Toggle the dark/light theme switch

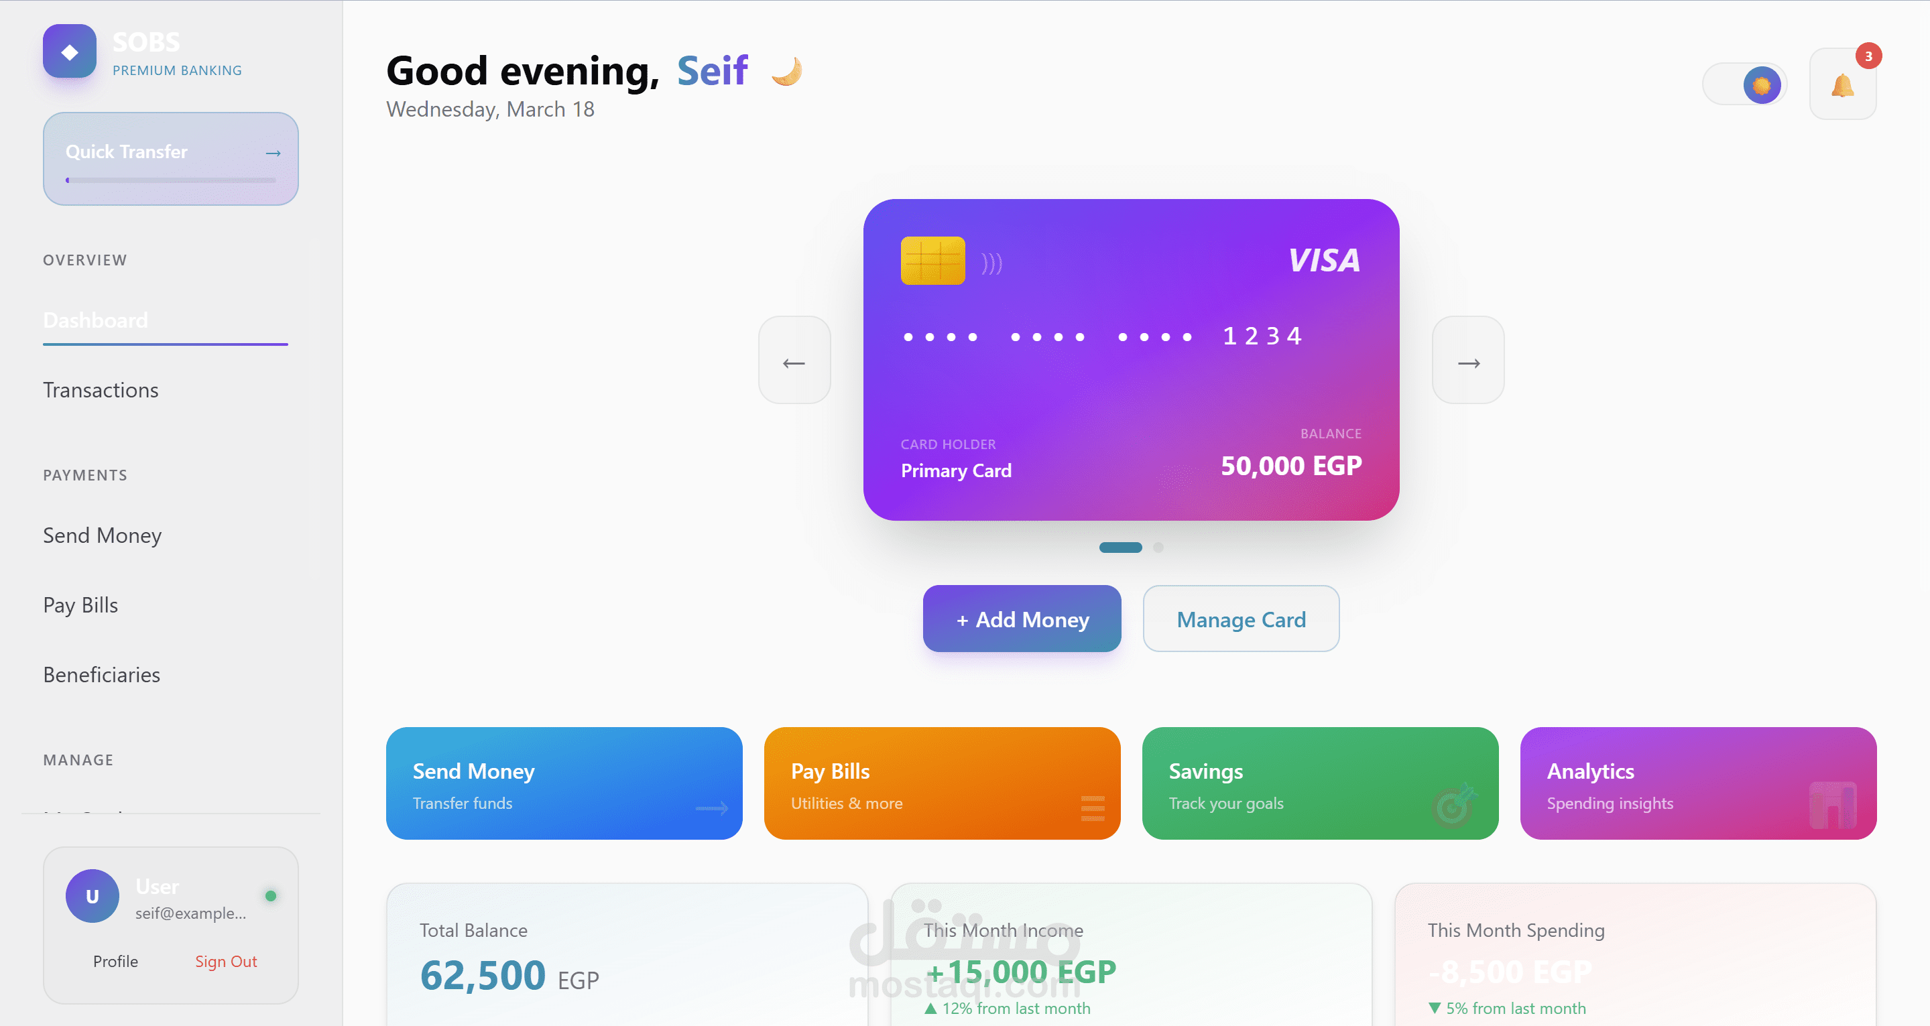pyautogui.click(x=1745, y=84)
